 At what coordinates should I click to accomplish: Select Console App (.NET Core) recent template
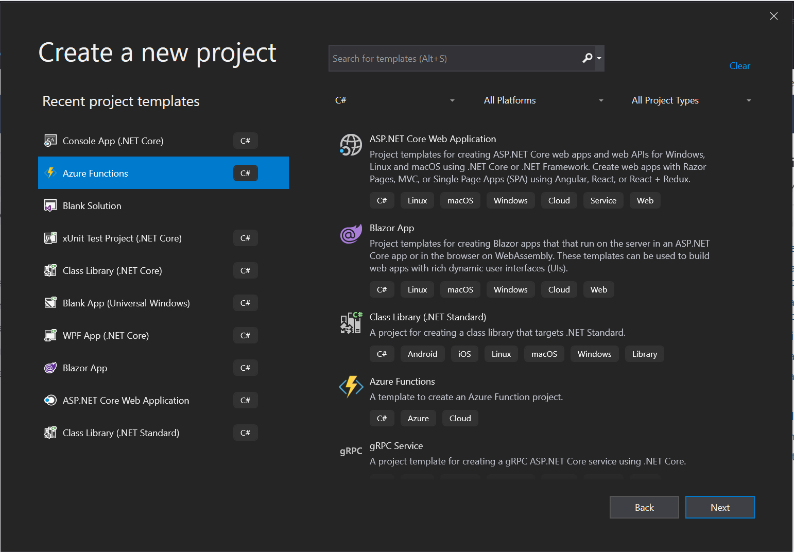tap(163, 141)
